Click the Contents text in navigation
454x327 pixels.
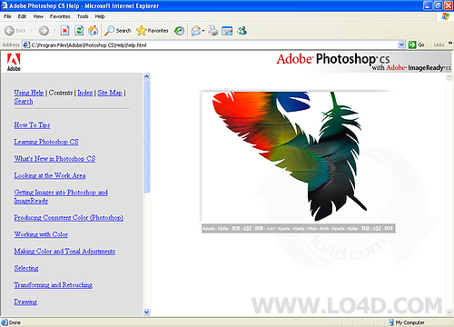click(61, 93)
